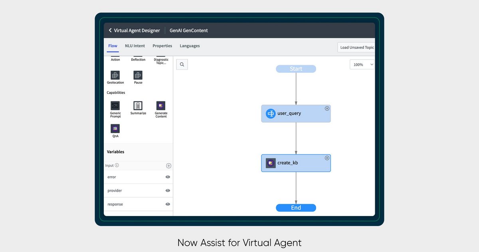This screenshot has height=252, width=479.
Task: Toggle visibility of the response variable
Action: coord(168,204)
